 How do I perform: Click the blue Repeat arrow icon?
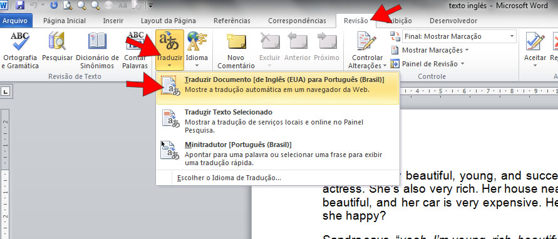coord(54,5)
